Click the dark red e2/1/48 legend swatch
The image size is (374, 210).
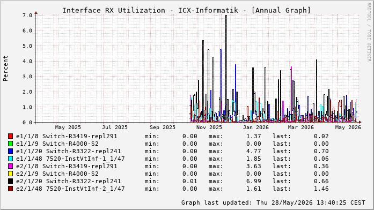coord(10,189)
